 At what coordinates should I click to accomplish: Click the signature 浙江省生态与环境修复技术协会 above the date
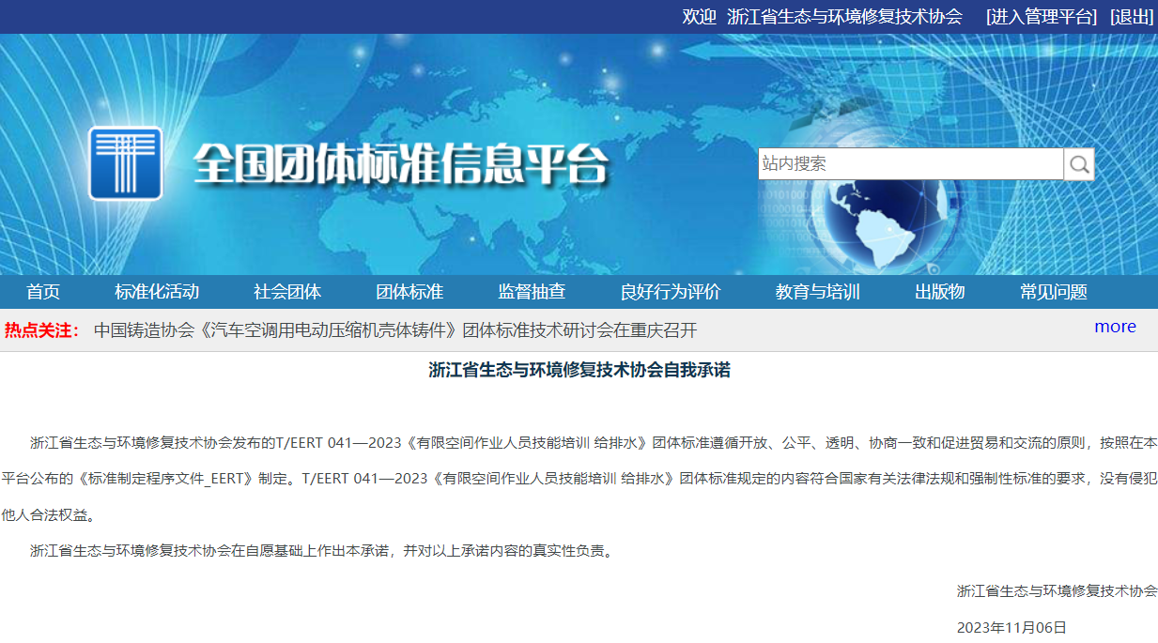[1057, 591]
